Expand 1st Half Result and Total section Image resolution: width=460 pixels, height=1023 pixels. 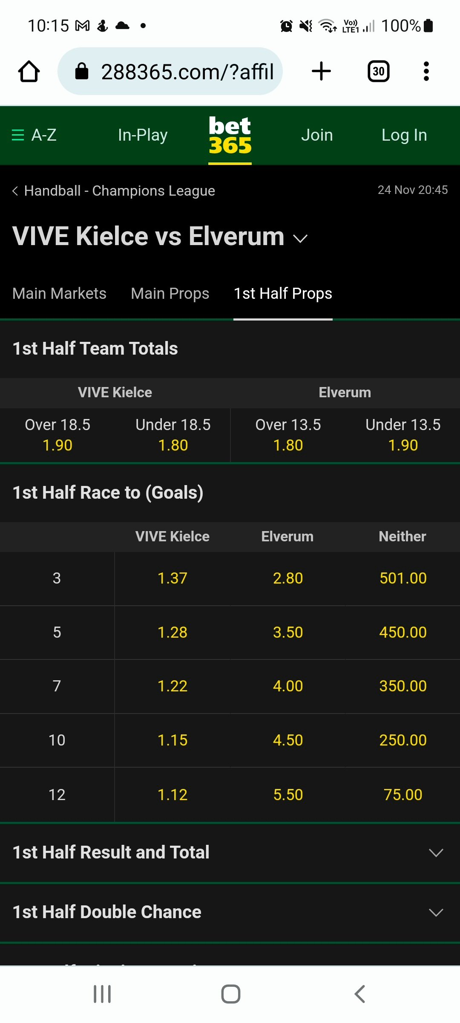(230, 852)
